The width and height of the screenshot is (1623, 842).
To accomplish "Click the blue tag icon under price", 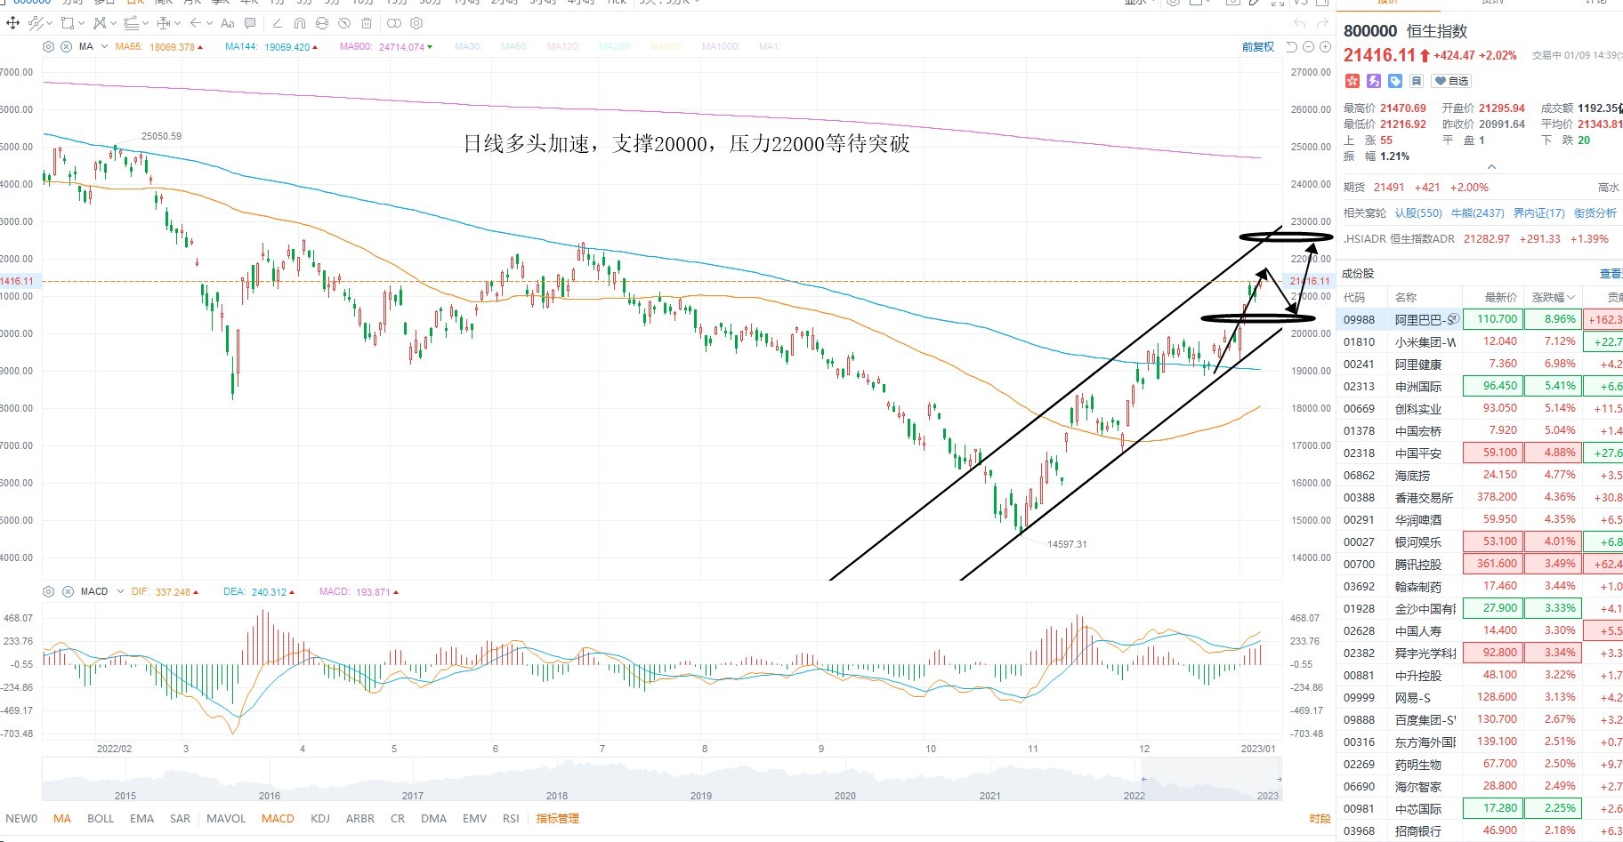I will pos(1395,81).
